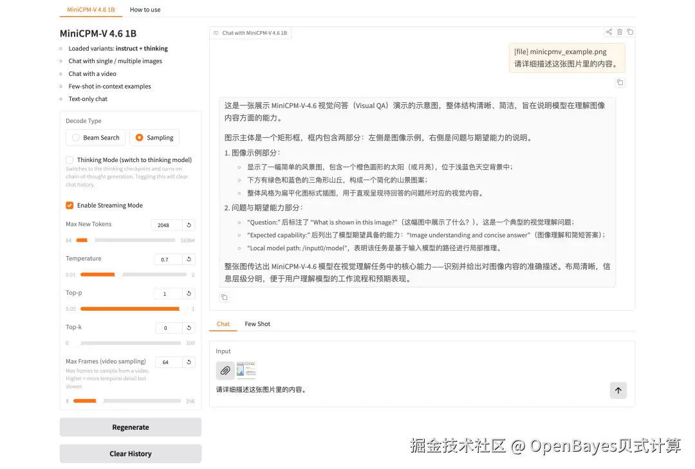This screenshot has height=469, width=695.
Task: Click the 'Decode Type' label
Action: click(x=83, y=120)
